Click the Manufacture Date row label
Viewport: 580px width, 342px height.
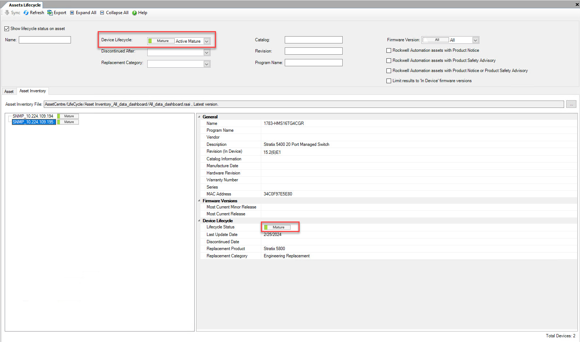click(x=222, y=166)
